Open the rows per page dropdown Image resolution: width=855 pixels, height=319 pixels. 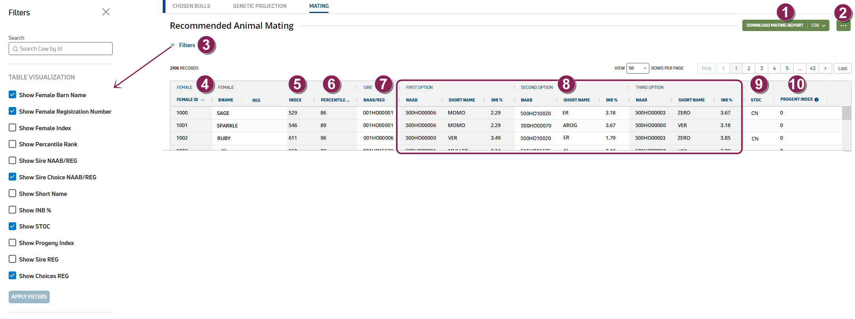638,68
